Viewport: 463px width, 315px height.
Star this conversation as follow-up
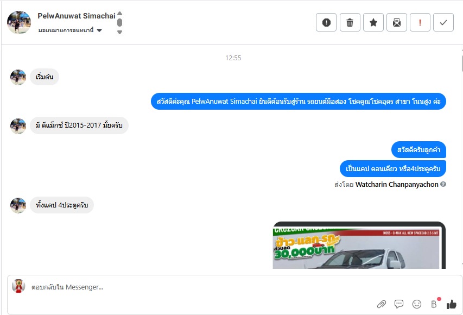[373, 22]
